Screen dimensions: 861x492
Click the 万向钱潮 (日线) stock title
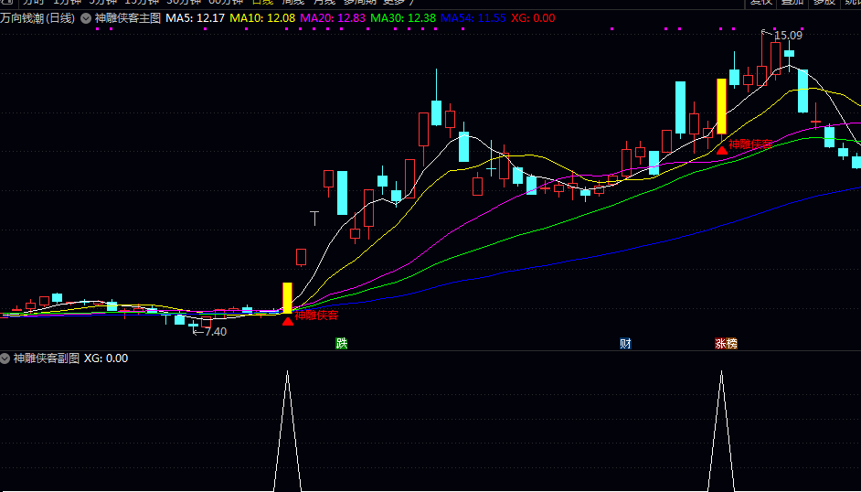[x=38, y=18]
